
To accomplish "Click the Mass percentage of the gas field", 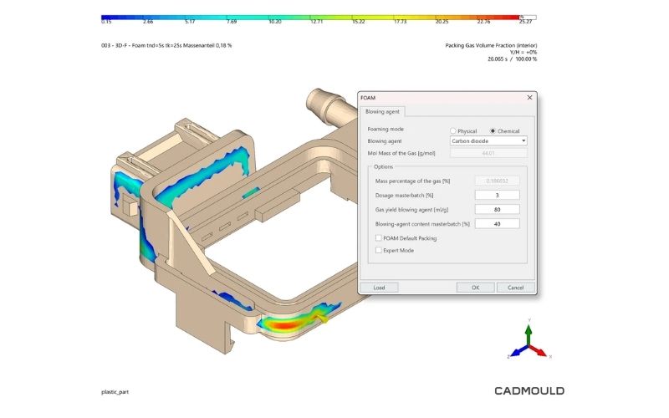I will pos(497,181).
